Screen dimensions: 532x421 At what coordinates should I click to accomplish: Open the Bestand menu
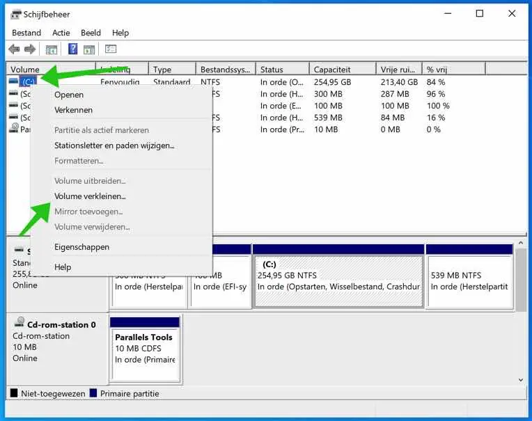coord(26,33)
